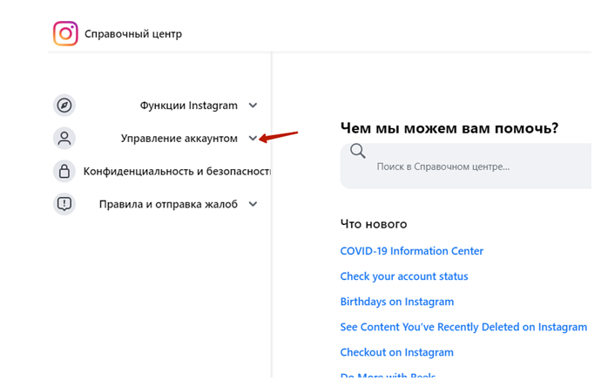Focus the Поиск в Справочном центре field
This screenshot has width=608, height=381.
(x=470, y=166)
